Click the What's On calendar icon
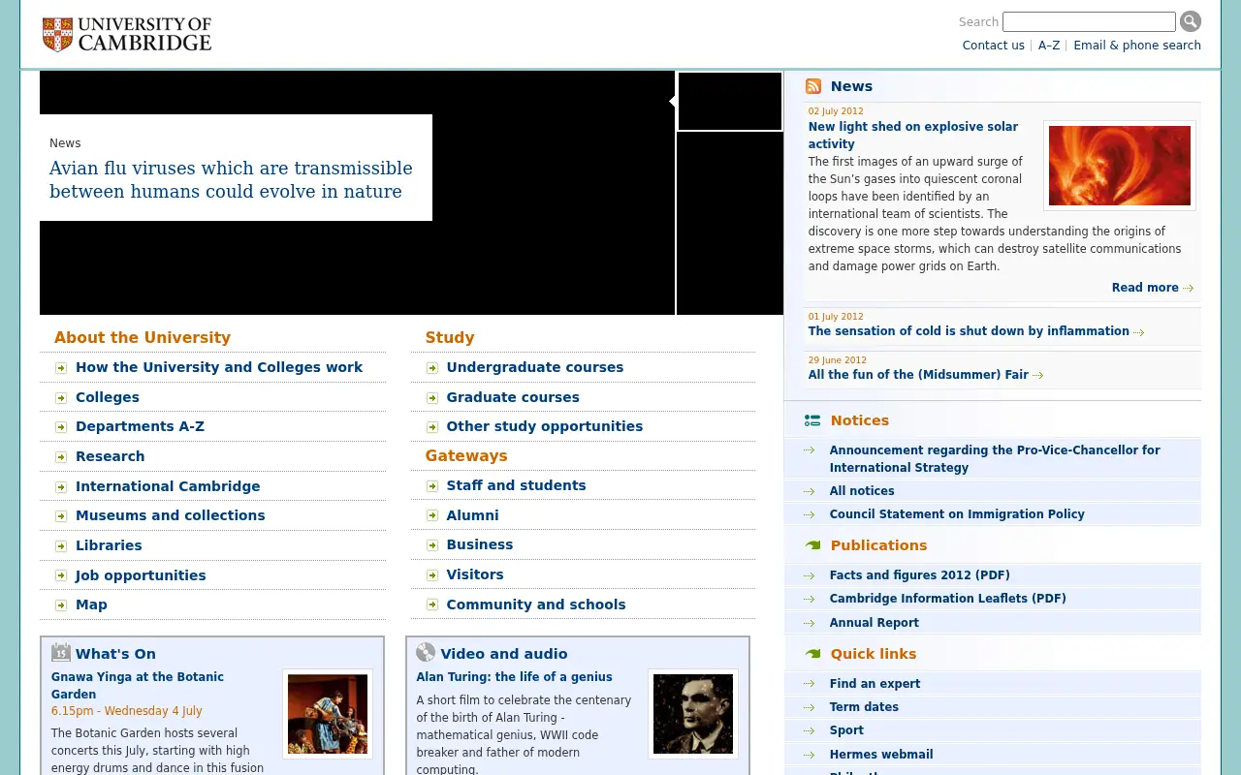The image size is (1241, 775). 61,652
